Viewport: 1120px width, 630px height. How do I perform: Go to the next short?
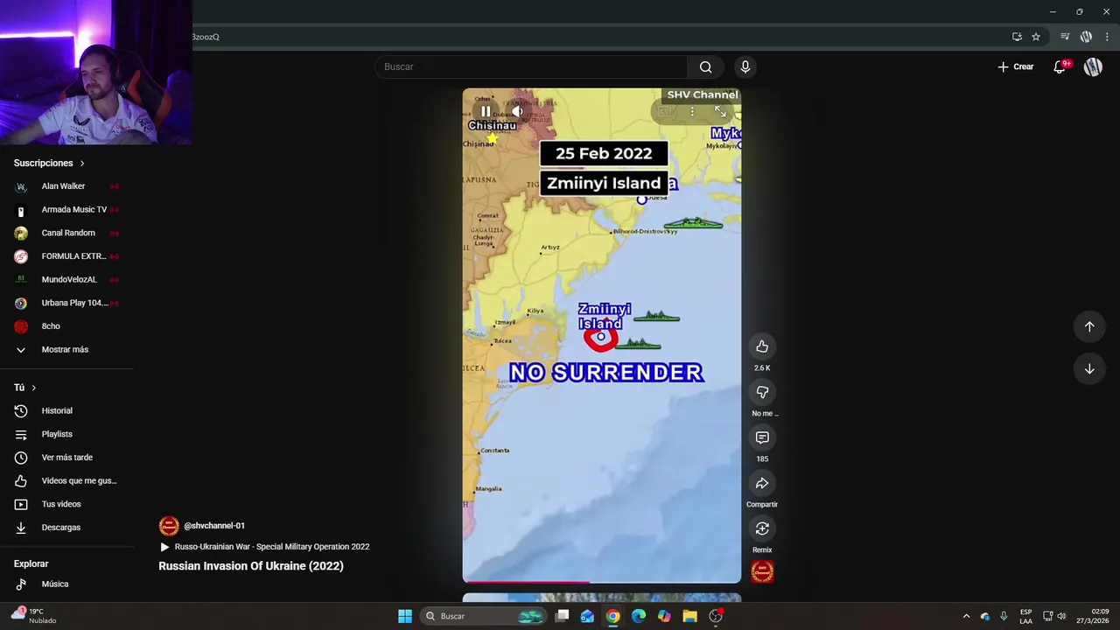click(x=1089, y=368)
